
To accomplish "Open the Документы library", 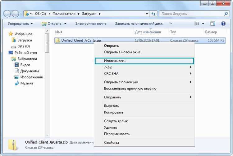I will click(x=27, y=71).
